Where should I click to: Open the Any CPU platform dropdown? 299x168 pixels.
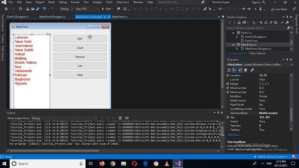pyautogui.click(x=87, y=9)
